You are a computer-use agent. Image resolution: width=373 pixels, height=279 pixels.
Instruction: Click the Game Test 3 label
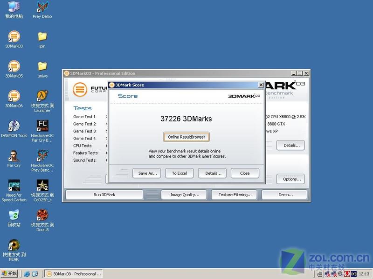(85, 131)
